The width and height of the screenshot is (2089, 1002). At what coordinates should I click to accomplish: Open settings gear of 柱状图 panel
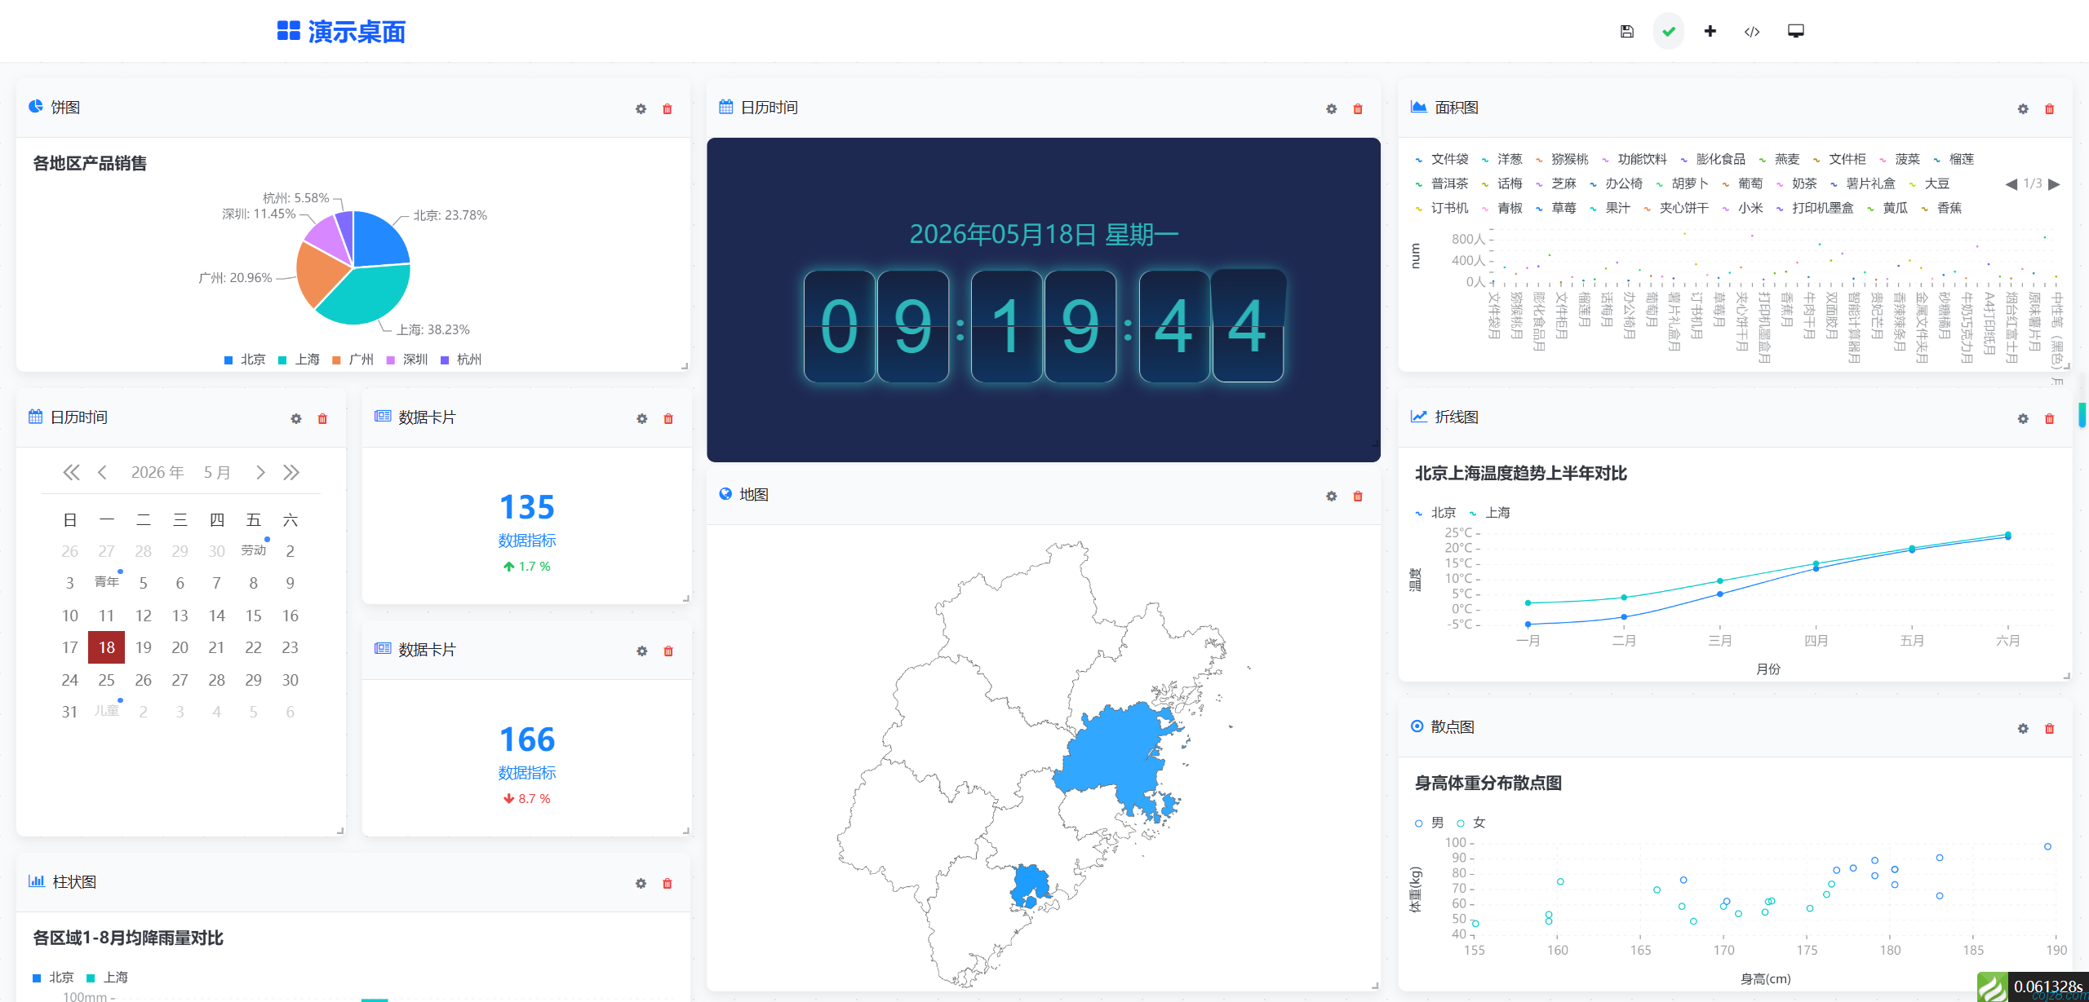tap(641, 883)
